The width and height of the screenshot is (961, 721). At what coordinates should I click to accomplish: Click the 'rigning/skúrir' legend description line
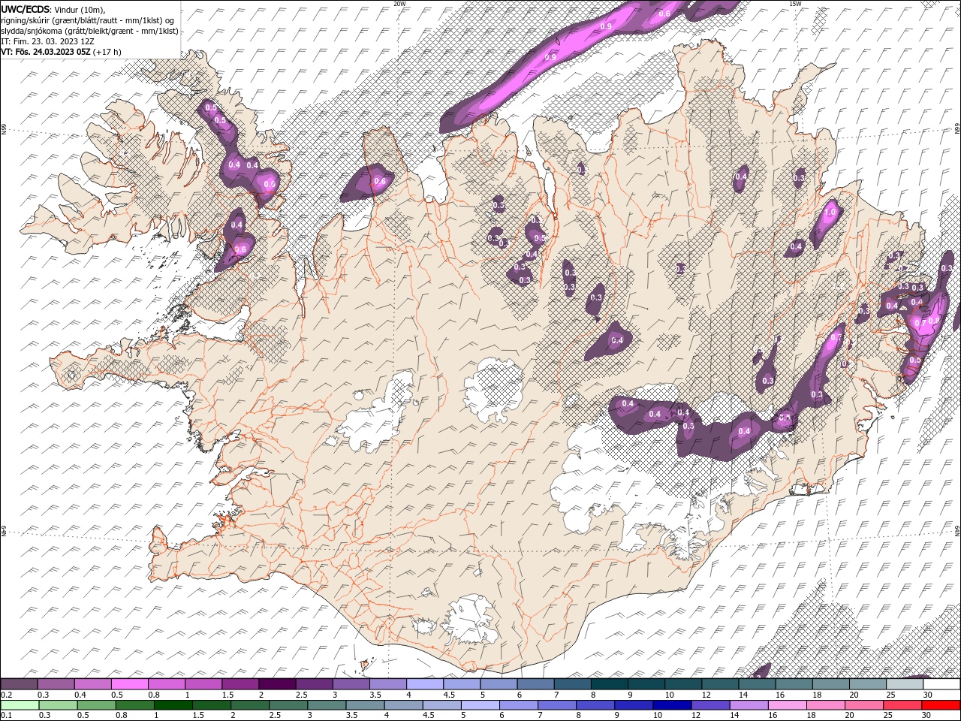tap(88, 20)
